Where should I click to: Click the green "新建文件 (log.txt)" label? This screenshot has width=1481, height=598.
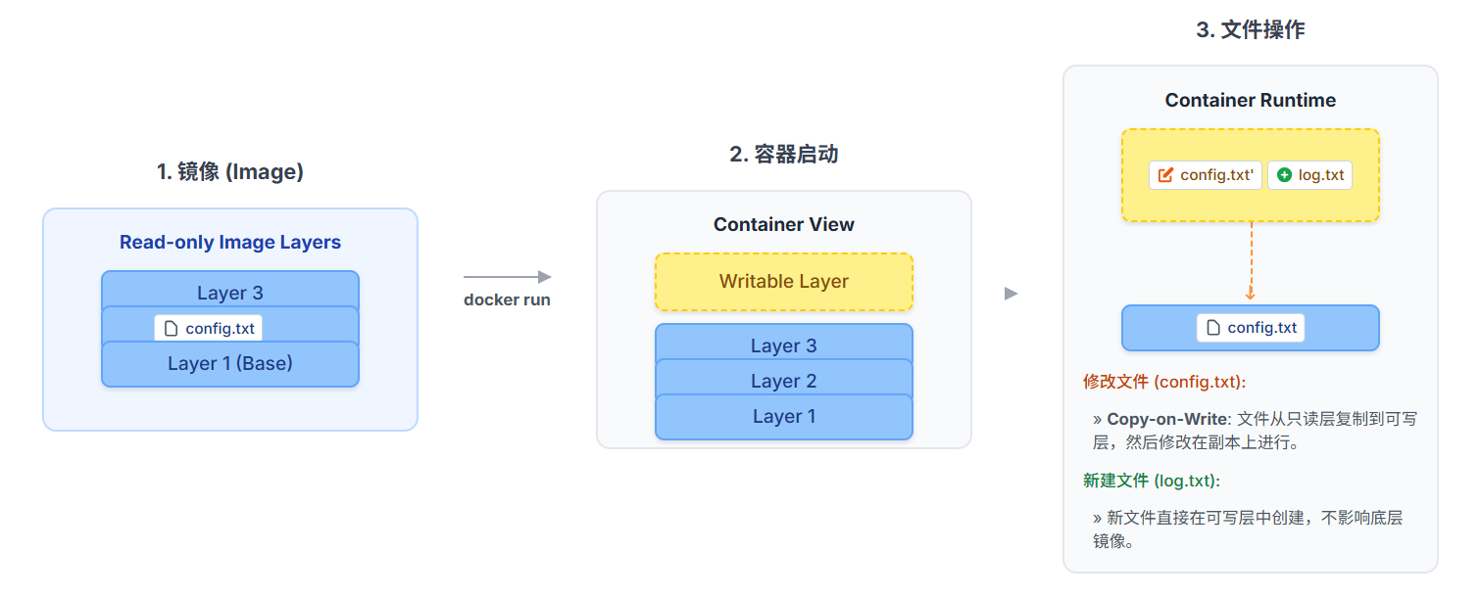click(x=1151, y=481)
